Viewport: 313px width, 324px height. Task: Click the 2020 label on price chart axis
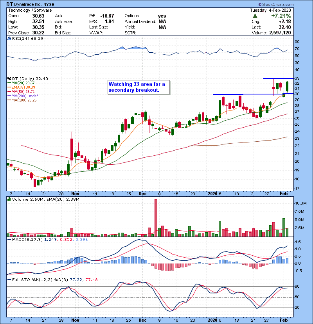212,194
